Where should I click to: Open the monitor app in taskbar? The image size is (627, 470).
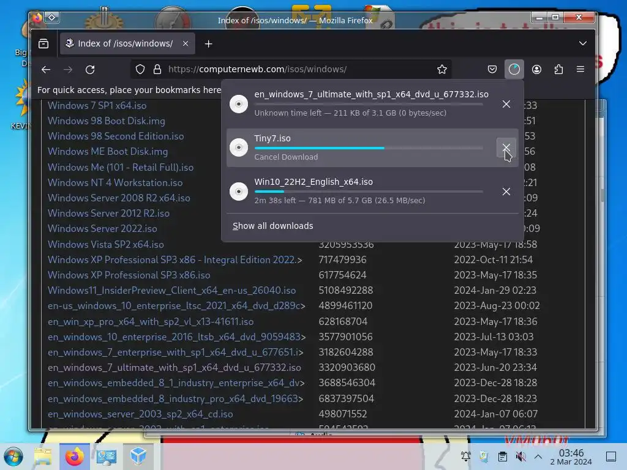107,457
